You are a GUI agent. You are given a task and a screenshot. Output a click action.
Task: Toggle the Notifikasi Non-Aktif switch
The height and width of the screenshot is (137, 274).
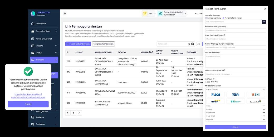[208, 82]
